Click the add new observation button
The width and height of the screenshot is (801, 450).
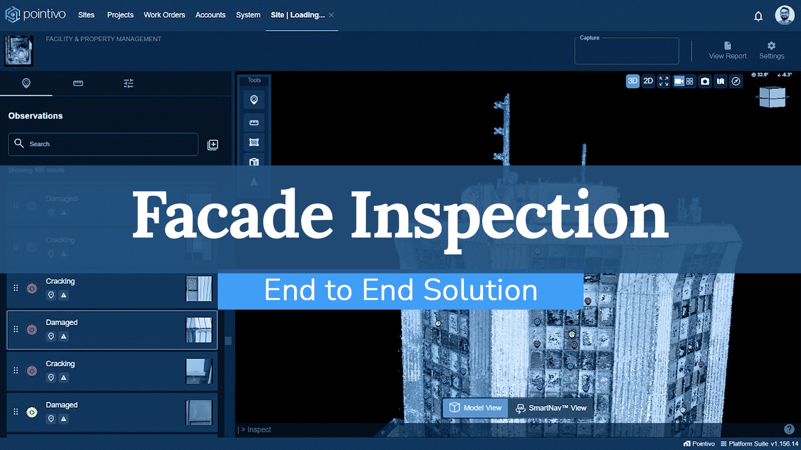pyautogui.click(x=212, y=144)
